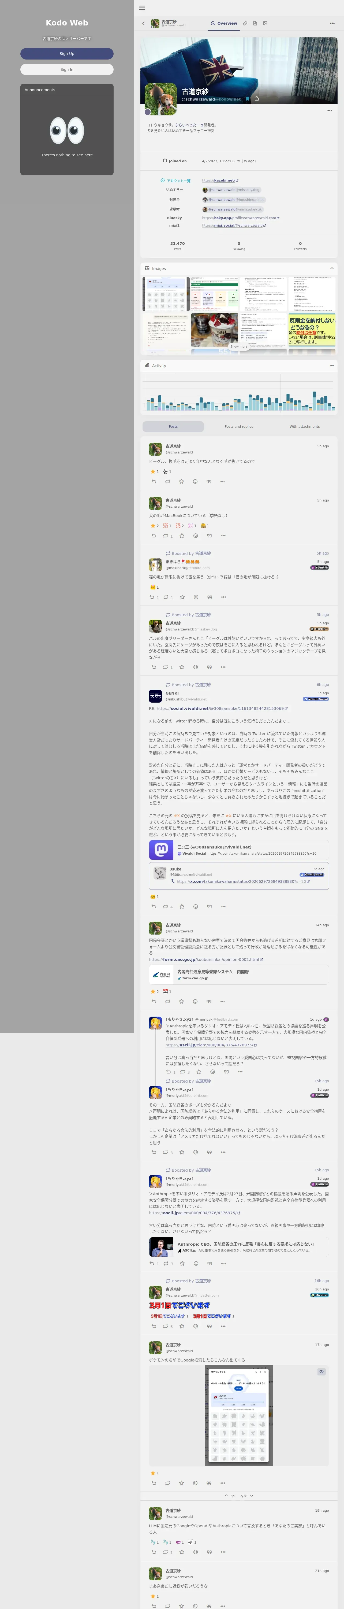Boost the 犬の毛がMacBook post
Viewport: 344px width, 1609px height.
pyautogui.click(x=166, y=535)
